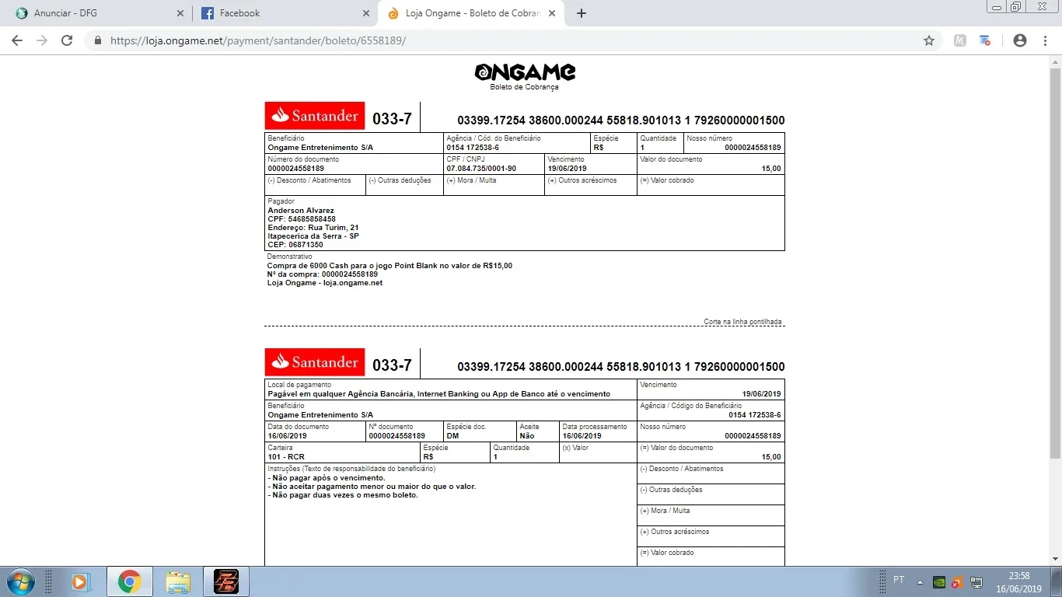Viewport: 1062px width, 597px height.
Task: Close the Loja Ongame tab
Action: tap(553, 13)
